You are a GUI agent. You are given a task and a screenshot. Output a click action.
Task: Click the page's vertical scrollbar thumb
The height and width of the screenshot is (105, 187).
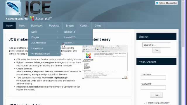(x=183, y=24)
